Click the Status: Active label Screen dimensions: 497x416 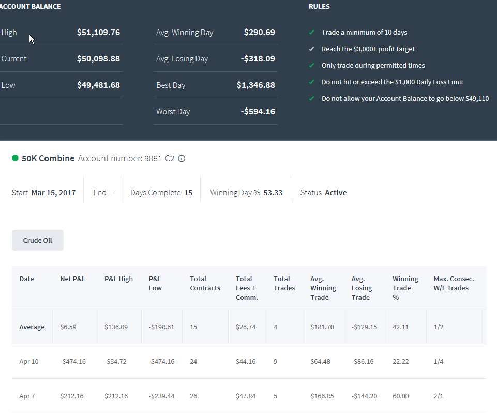[x=324, y=193]
